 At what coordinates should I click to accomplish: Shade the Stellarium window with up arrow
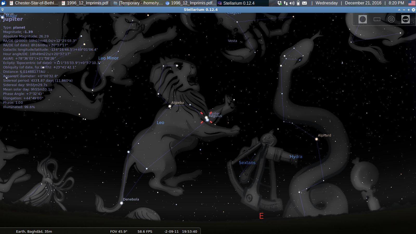tap(399, 10)
